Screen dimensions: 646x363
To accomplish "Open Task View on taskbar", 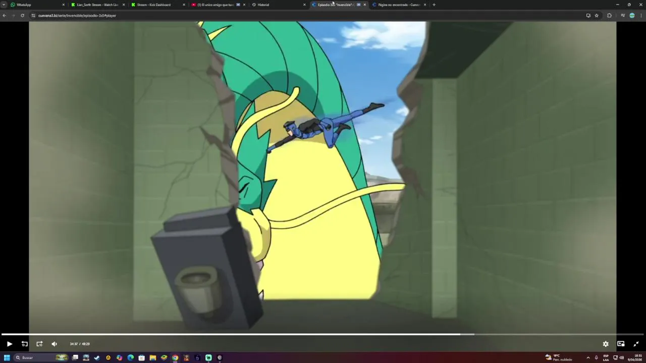I will 75,357.
